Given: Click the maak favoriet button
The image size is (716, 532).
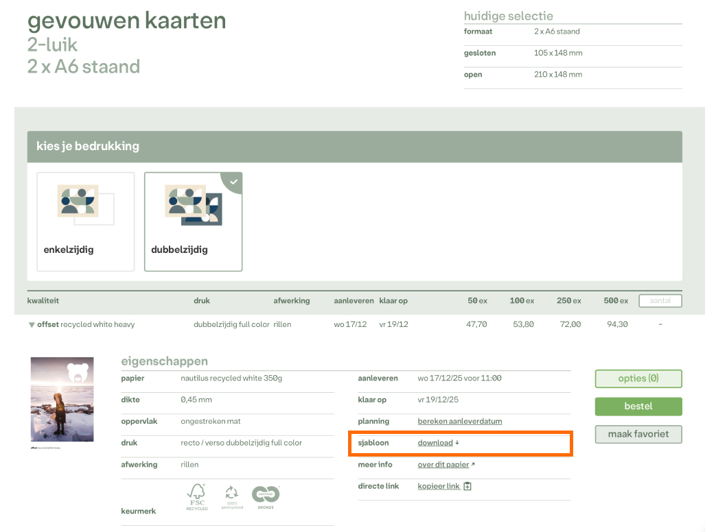Looking at the screenshot, I should [638, 434].
